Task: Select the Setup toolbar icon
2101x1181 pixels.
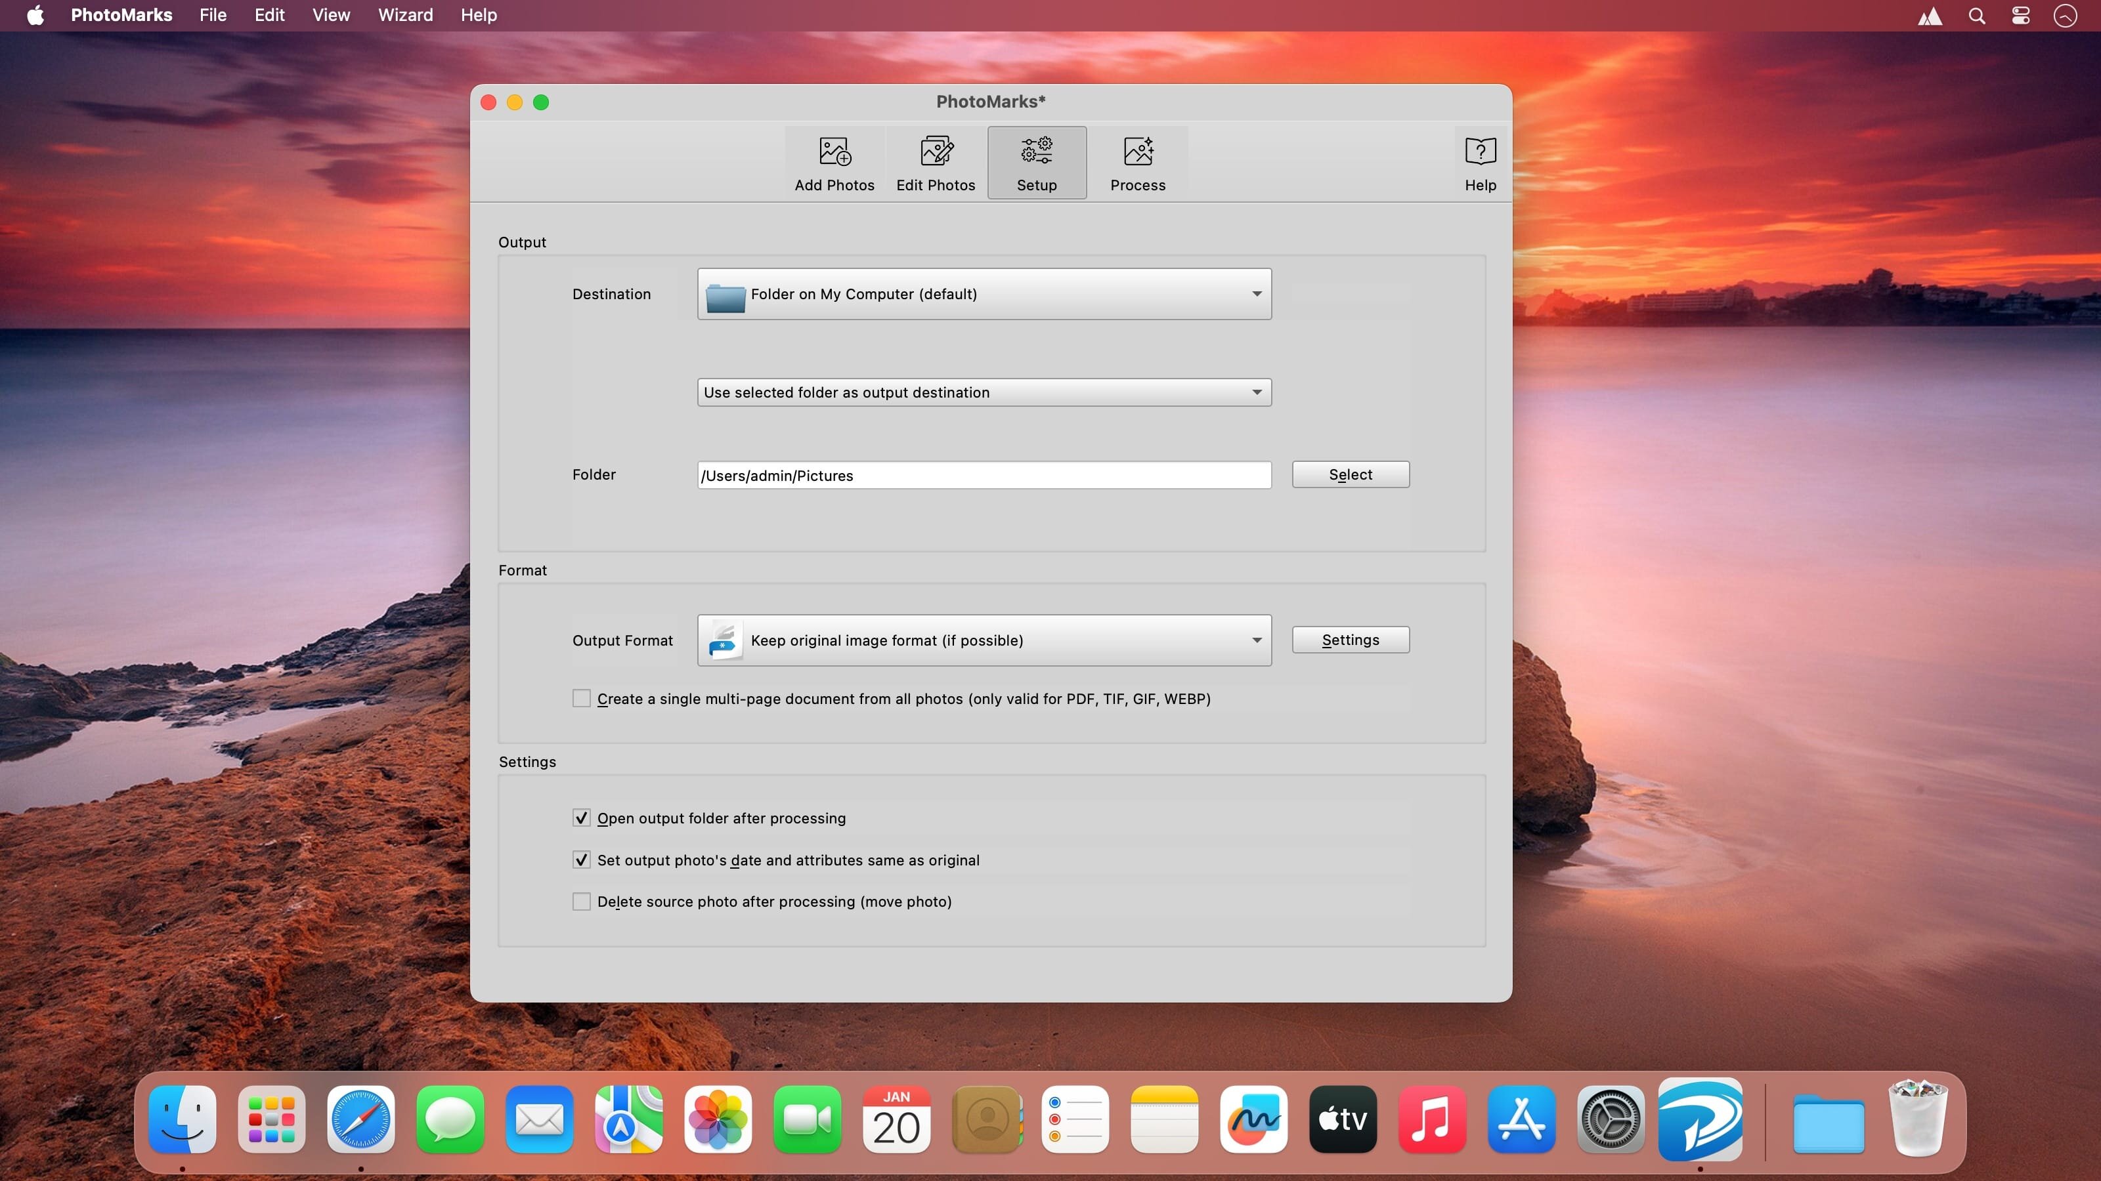Action: coord(1037,163)
